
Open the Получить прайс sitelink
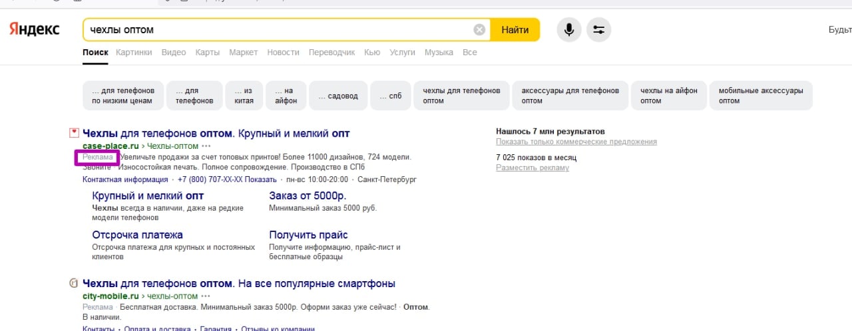point(308,235)
